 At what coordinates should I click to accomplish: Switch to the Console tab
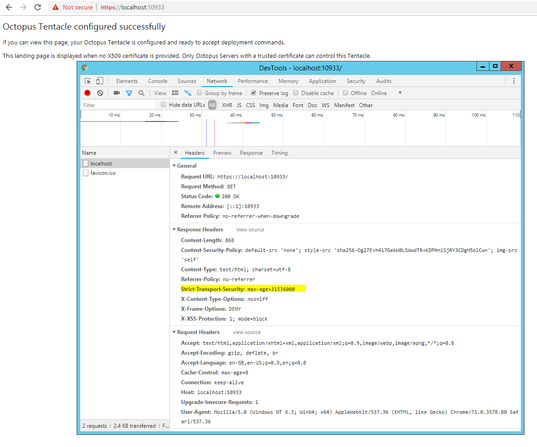click(157, 81)
